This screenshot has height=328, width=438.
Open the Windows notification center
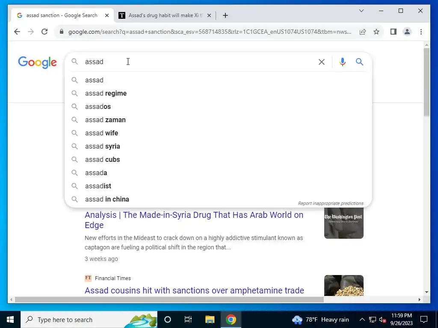pos(424,319)
